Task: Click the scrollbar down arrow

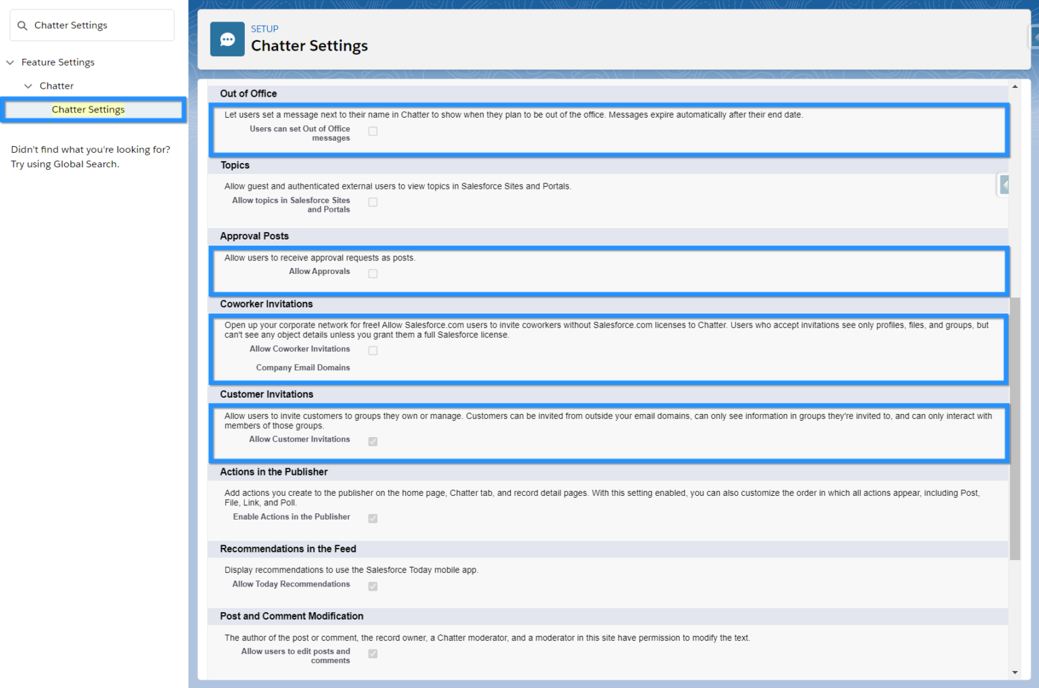Action: [1015, 672]
